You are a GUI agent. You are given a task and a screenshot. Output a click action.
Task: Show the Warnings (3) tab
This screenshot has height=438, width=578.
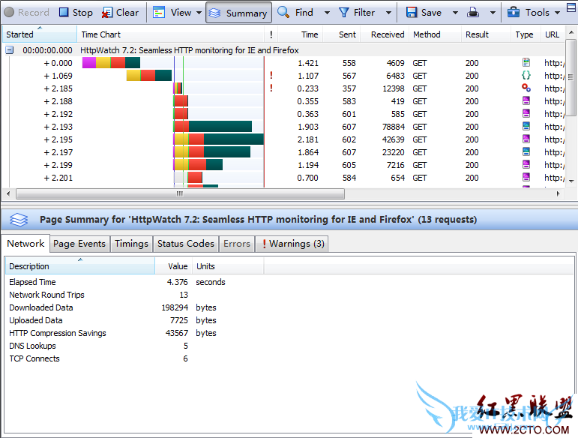click(292, 244)
